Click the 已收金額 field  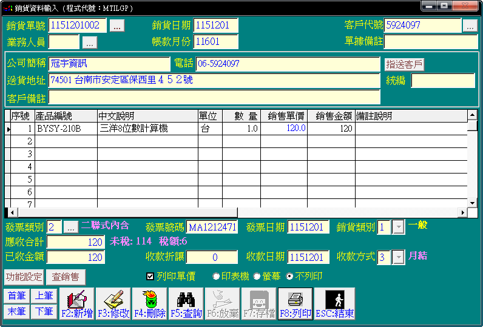point(76,257)
